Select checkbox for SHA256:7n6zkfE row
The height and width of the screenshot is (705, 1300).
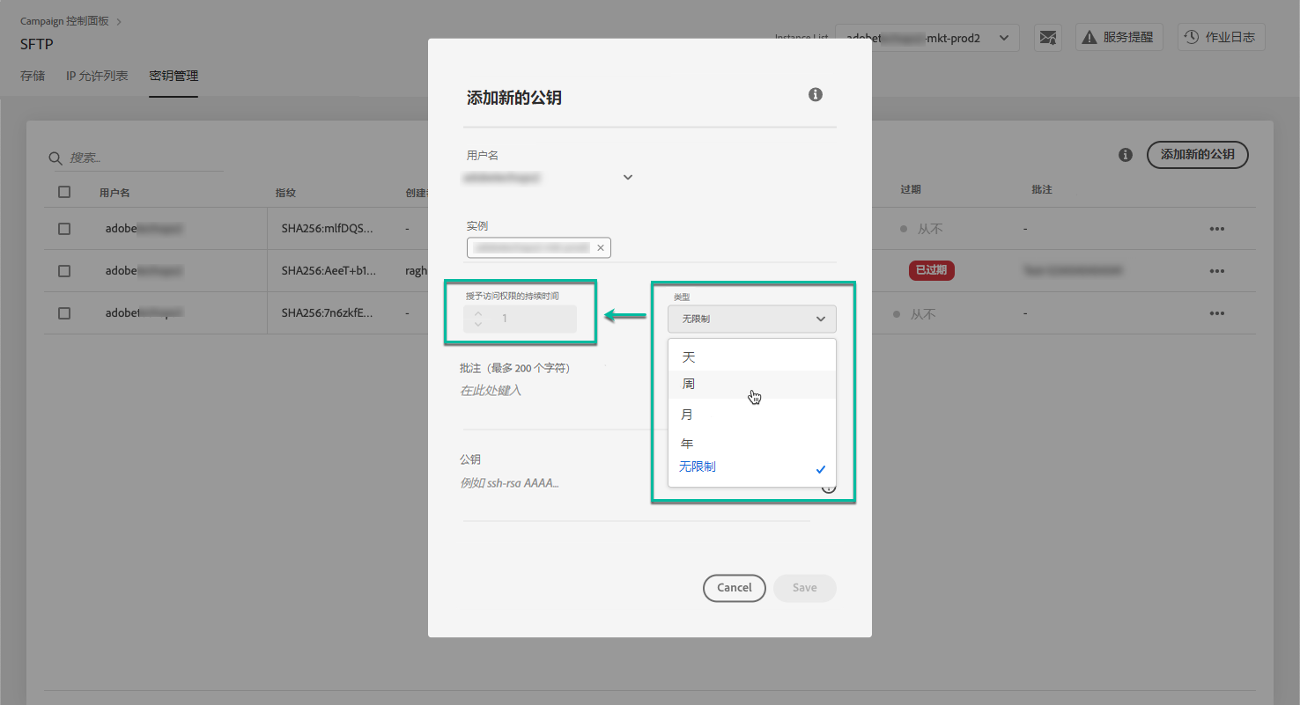[x=64, y=313]
